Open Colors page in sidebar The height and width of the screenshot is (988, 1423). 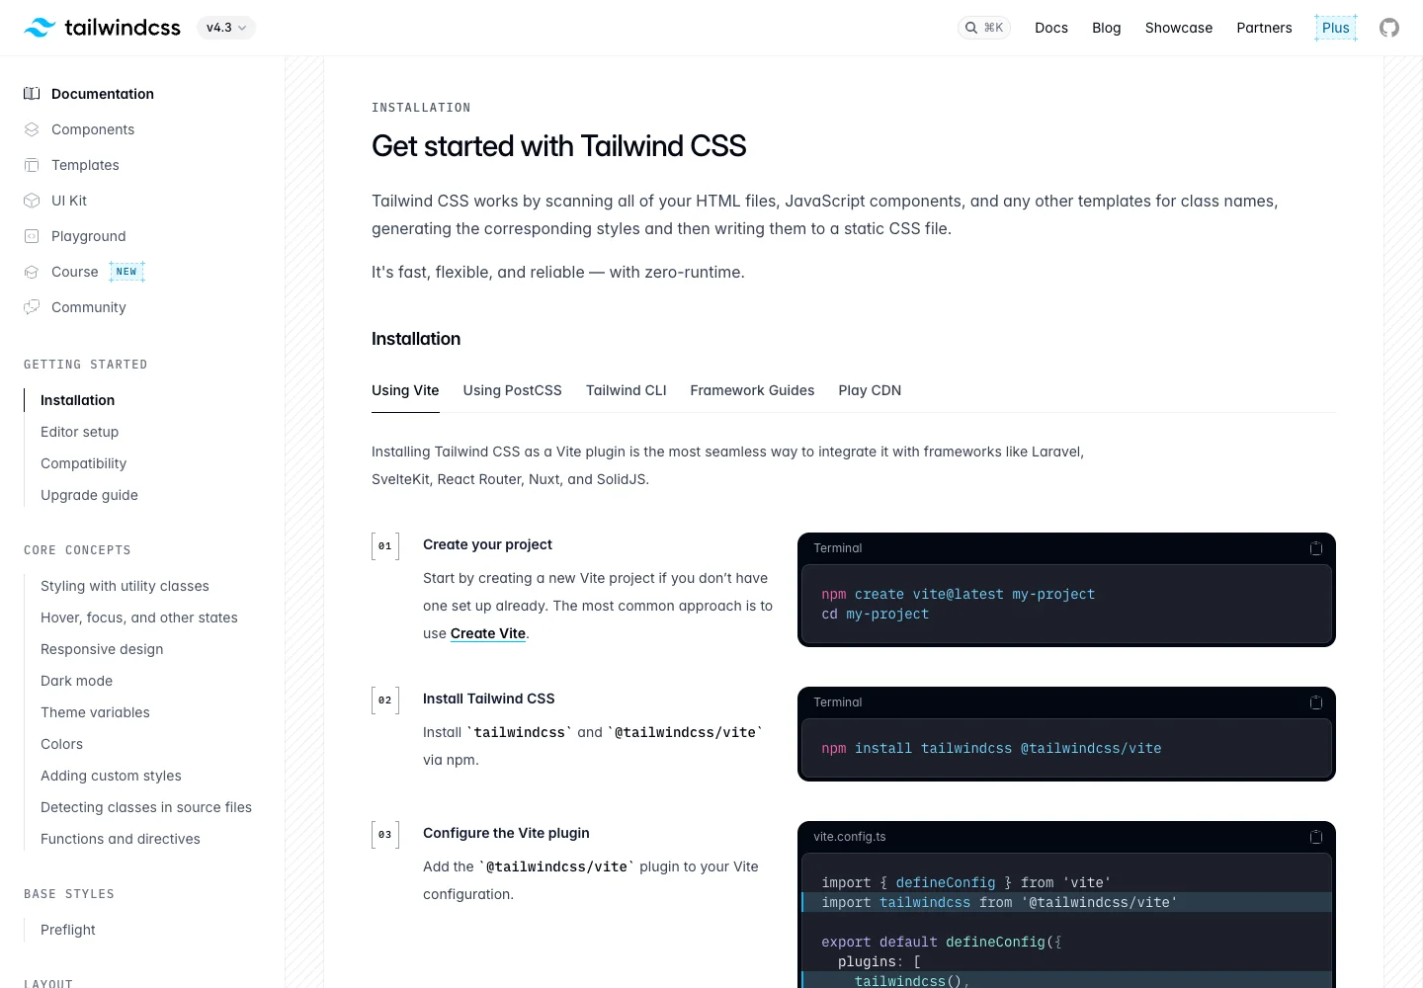point(62,744)
